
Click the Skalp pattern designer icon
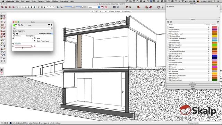pos(49,25)
